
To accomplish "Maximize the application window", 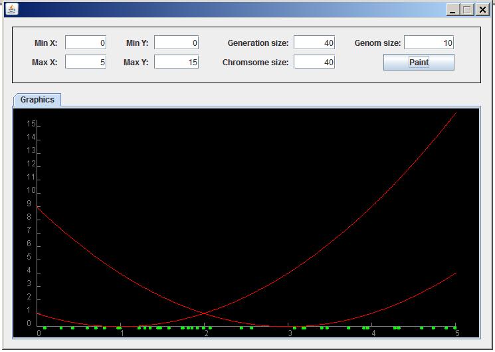I will pos(467,9).
